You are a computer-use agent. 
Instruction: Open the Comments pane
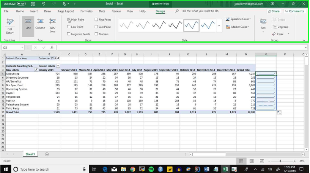tap(294, 11)
